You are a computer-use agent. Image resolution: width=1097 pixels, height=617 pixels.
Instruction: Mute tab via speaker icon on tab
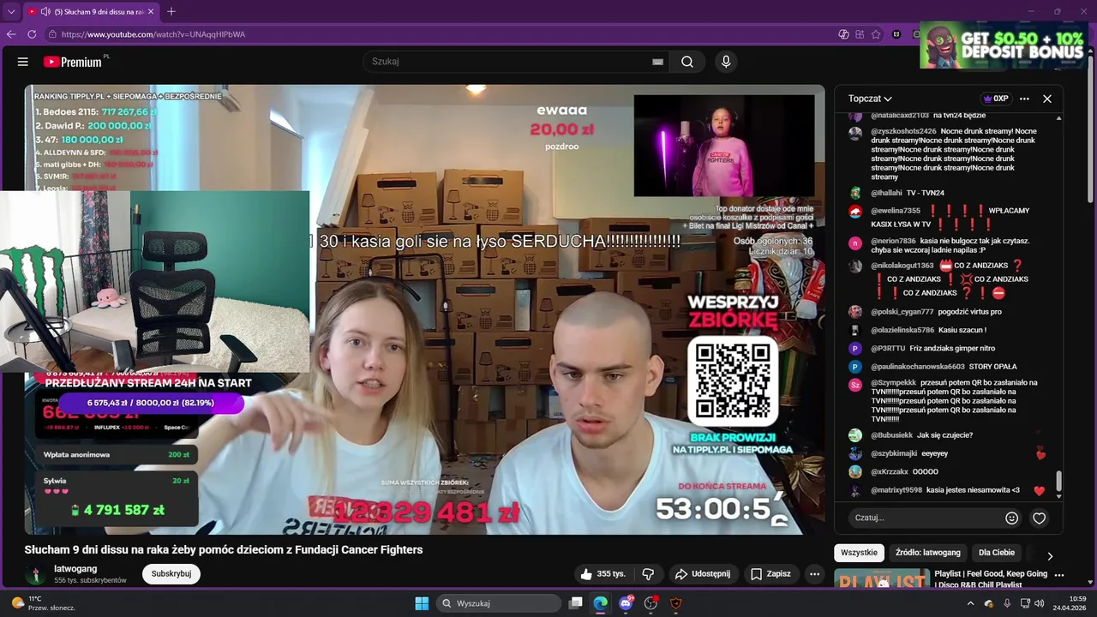click(x=45, y=12)
